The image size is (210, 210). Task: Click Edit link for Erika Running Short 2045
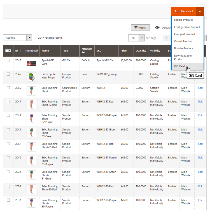[x=200, y=88]
